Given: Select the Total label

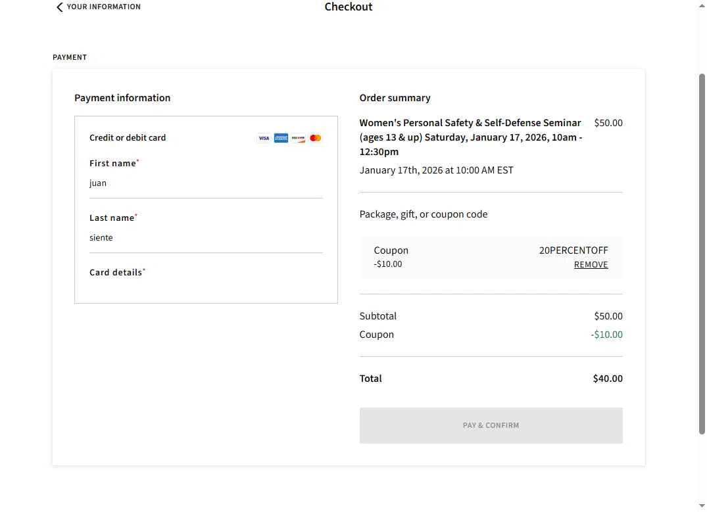Looking at the screenshot, I should click(371, 379).
